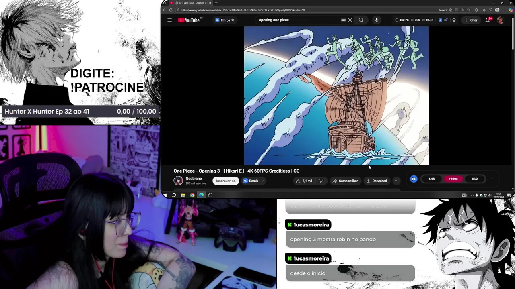The image size is (515, 289).
Task: Open the browser profile avatar
Action: [497, 10]
